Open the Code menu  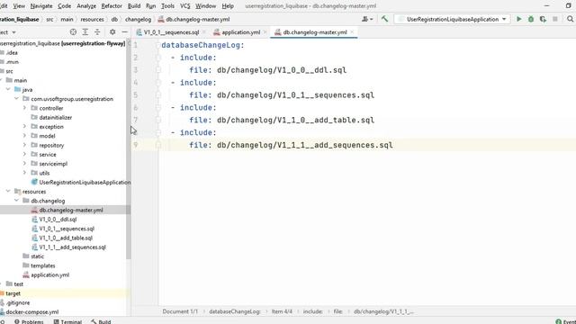pos(64,6)
